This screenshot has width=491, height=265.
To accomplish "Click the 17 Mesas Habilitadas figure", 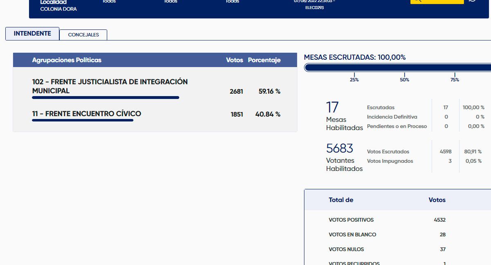I will tap(332, 108).
